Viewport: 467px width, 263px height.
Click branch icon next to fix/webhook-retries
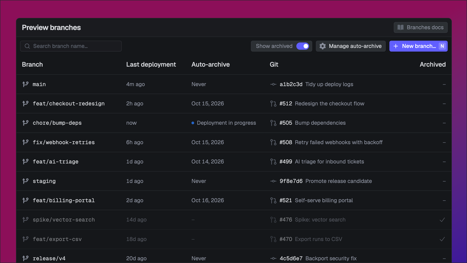click(25, 142)
